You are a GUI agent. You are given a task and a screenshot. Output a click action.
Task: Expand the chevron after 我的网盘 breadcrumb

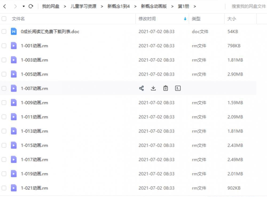coord(65,6)
